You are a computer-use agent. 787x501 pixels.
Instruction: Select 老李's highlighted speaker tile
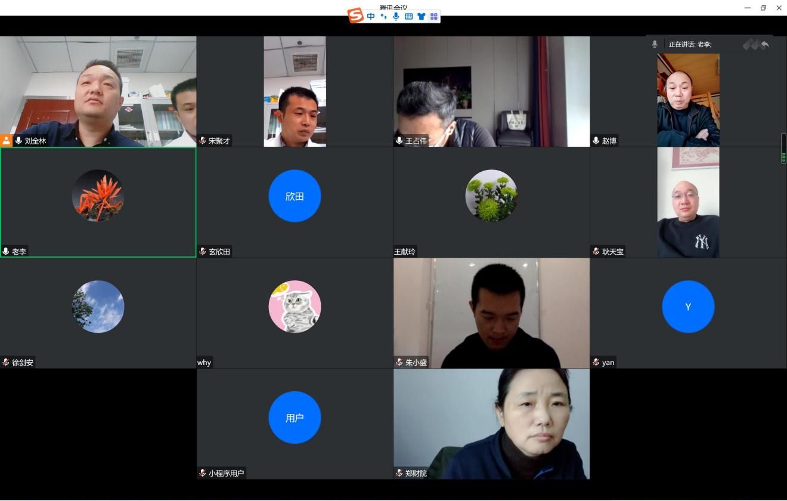coord(98,202)
